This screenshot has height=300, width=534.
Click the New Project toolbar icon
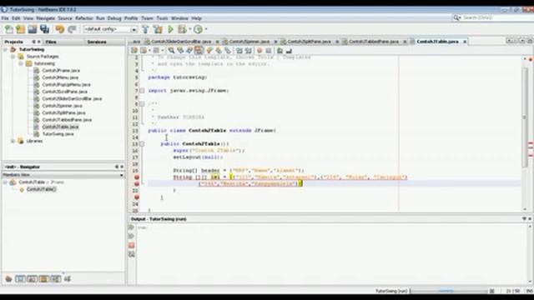20,29
